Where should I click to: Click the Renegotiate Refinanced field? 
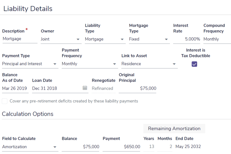click(x=104, y=89)
